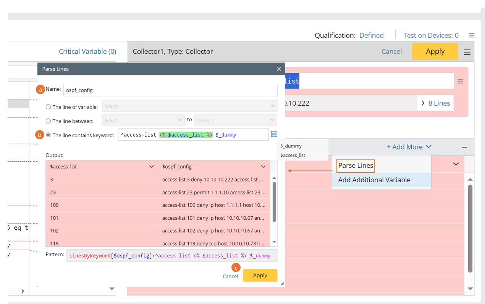
Task: Select The line between radio option
Action: coord(48,121)
